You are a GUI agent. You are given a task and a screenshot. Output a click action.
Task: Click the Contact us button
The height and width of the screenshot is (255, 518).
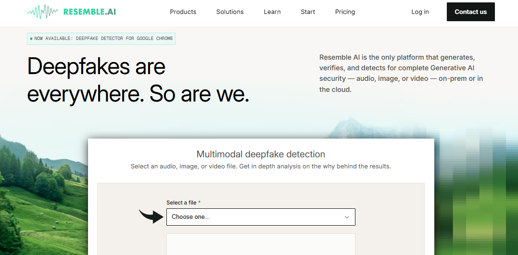pyautogui.click(x=471, y=12)
